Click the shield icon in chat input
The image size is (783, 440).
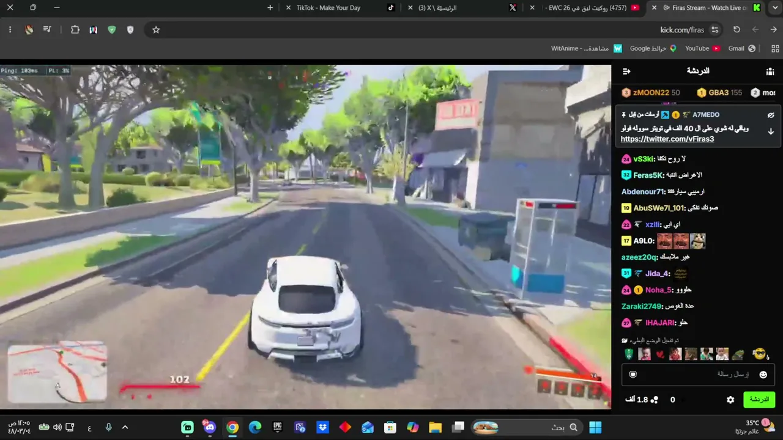click(633, 375)
